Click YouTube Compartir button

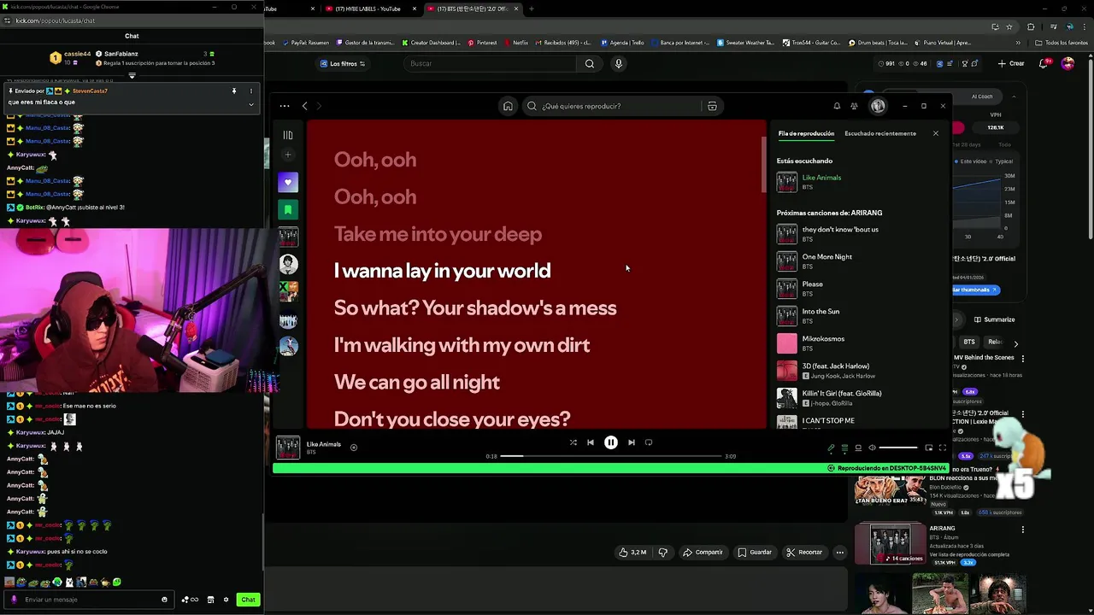703,553
